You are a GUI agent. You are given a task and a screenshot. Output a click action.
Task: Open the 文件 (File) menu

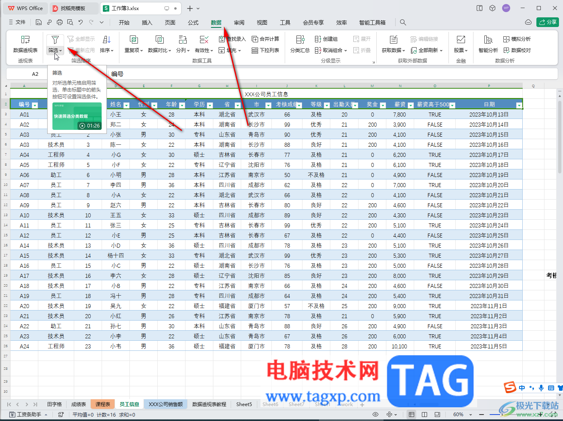coord(17,23)
